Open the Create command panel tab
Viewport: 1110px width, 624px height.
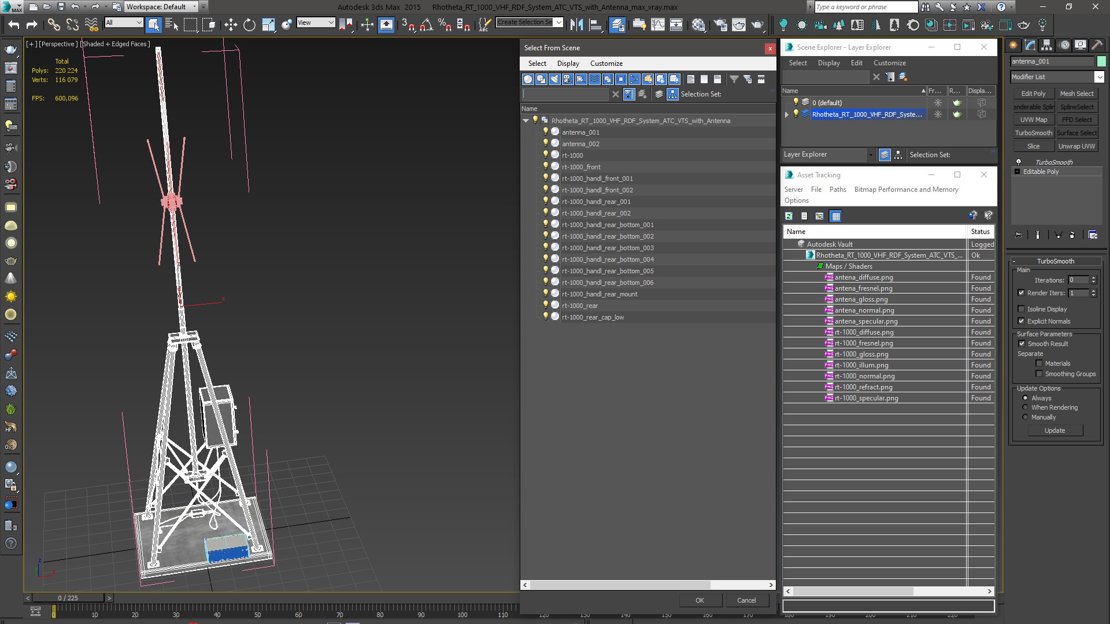coord(1013,45)
